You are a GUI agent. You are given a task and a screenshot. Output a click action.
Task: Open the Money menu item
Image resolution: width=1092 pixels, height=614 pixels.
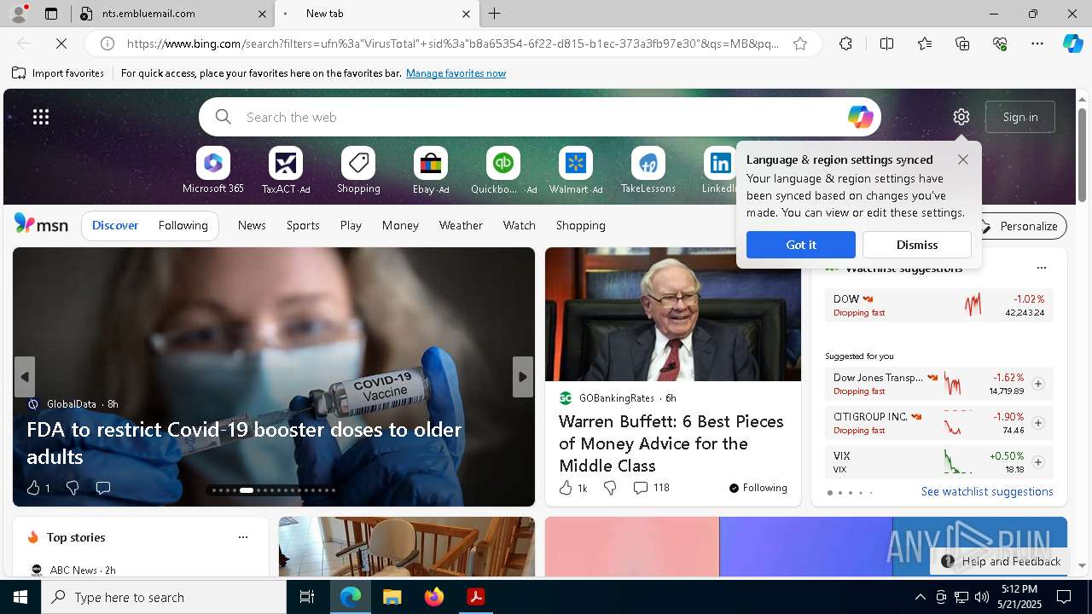tap(400, 225)
